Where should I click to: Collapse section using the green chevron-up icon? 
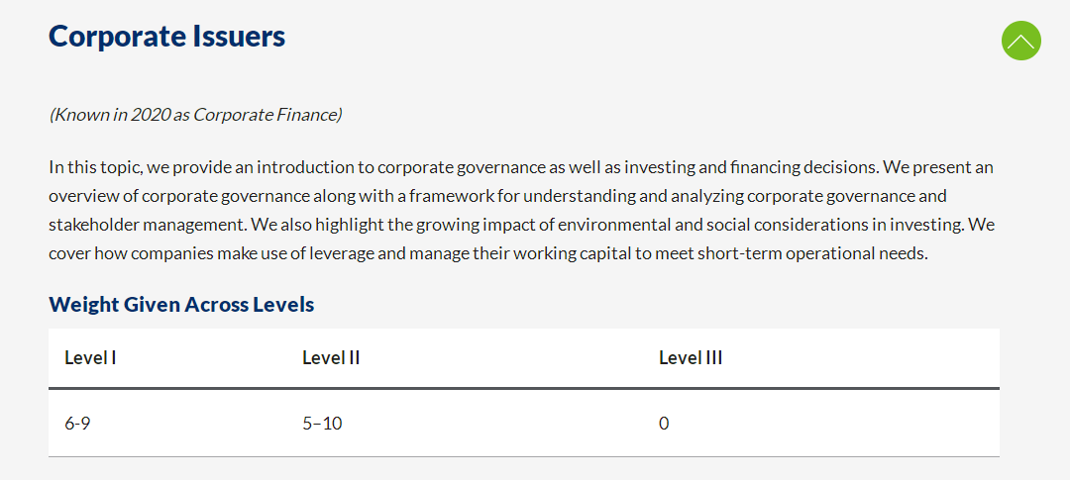point(1020,41)
